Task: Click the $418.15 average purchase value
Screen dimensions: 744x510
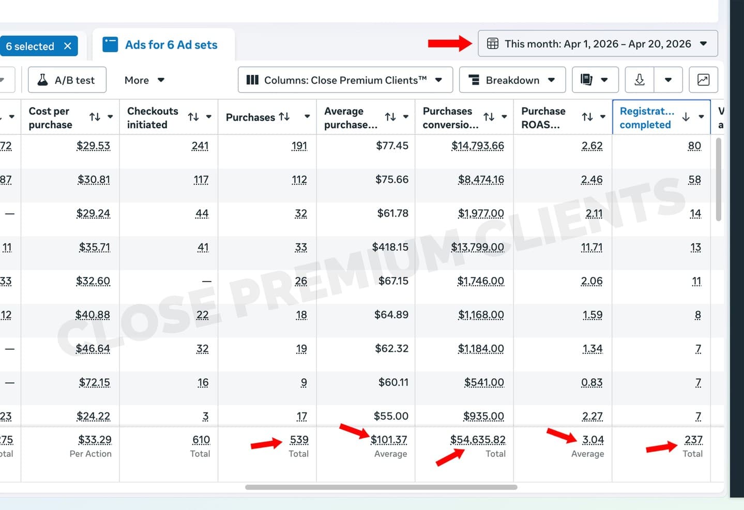Action: point(390,247)
